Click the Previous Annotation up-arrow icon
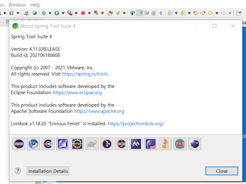Image resolution: width=246 pixels, height=184 pixels. click(x=183, y=13)
